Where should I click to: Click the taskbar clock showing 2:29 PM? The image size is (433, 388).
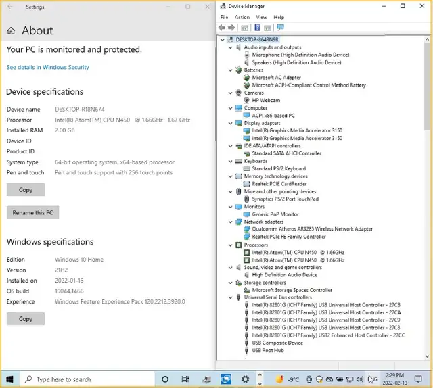click(395, 379)
